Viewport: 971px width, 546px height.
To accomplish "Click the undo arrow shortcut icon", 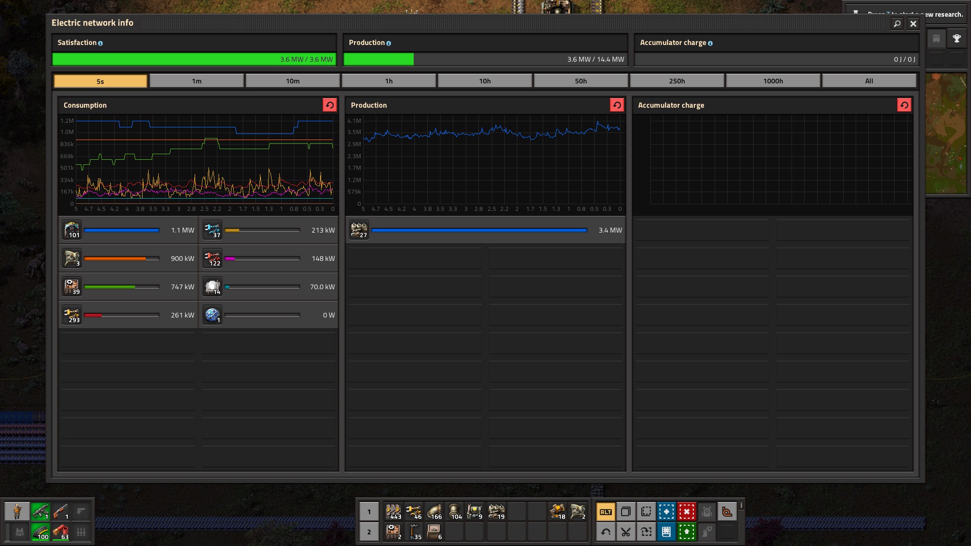I will pos(605,532).
